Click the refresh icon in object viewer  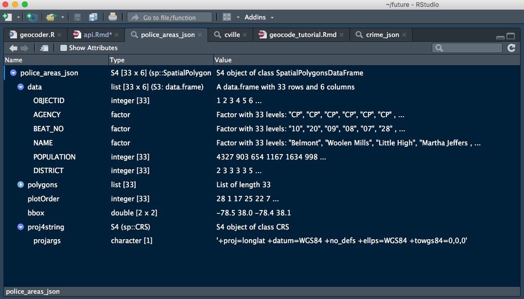click(511, 48)
